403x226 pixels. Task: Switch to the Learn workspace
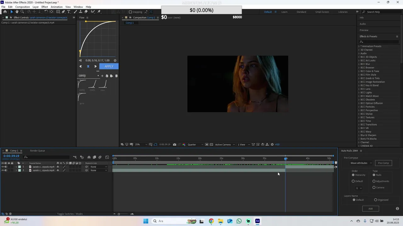point(284,12)
